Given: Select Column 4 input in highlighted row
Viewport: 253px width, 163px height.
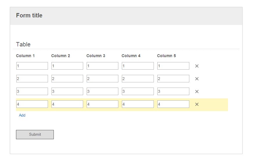Looking at the screenshot, I should (x=138, y=104).
